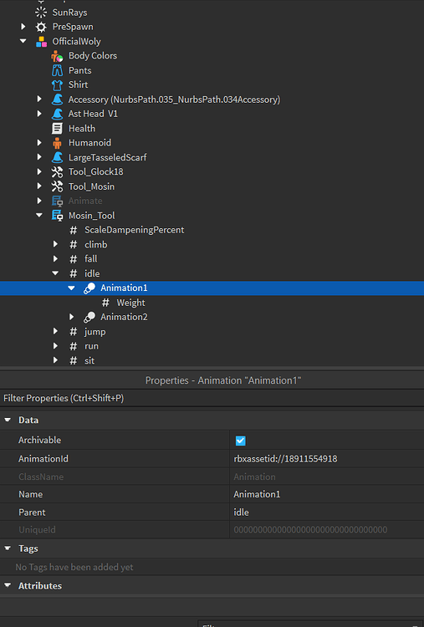The height and width of the screenshot is (627, 424).
Task: Expand the Humanoid node
Action: (39, 142)
